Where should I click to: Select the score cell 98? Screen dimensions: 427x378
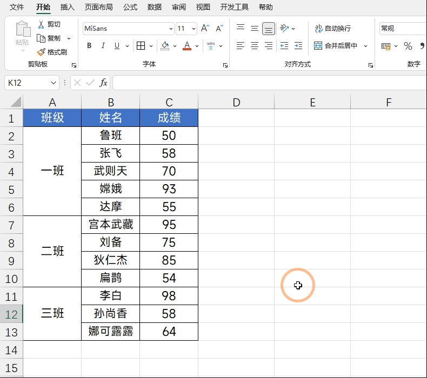click(169, 296)
